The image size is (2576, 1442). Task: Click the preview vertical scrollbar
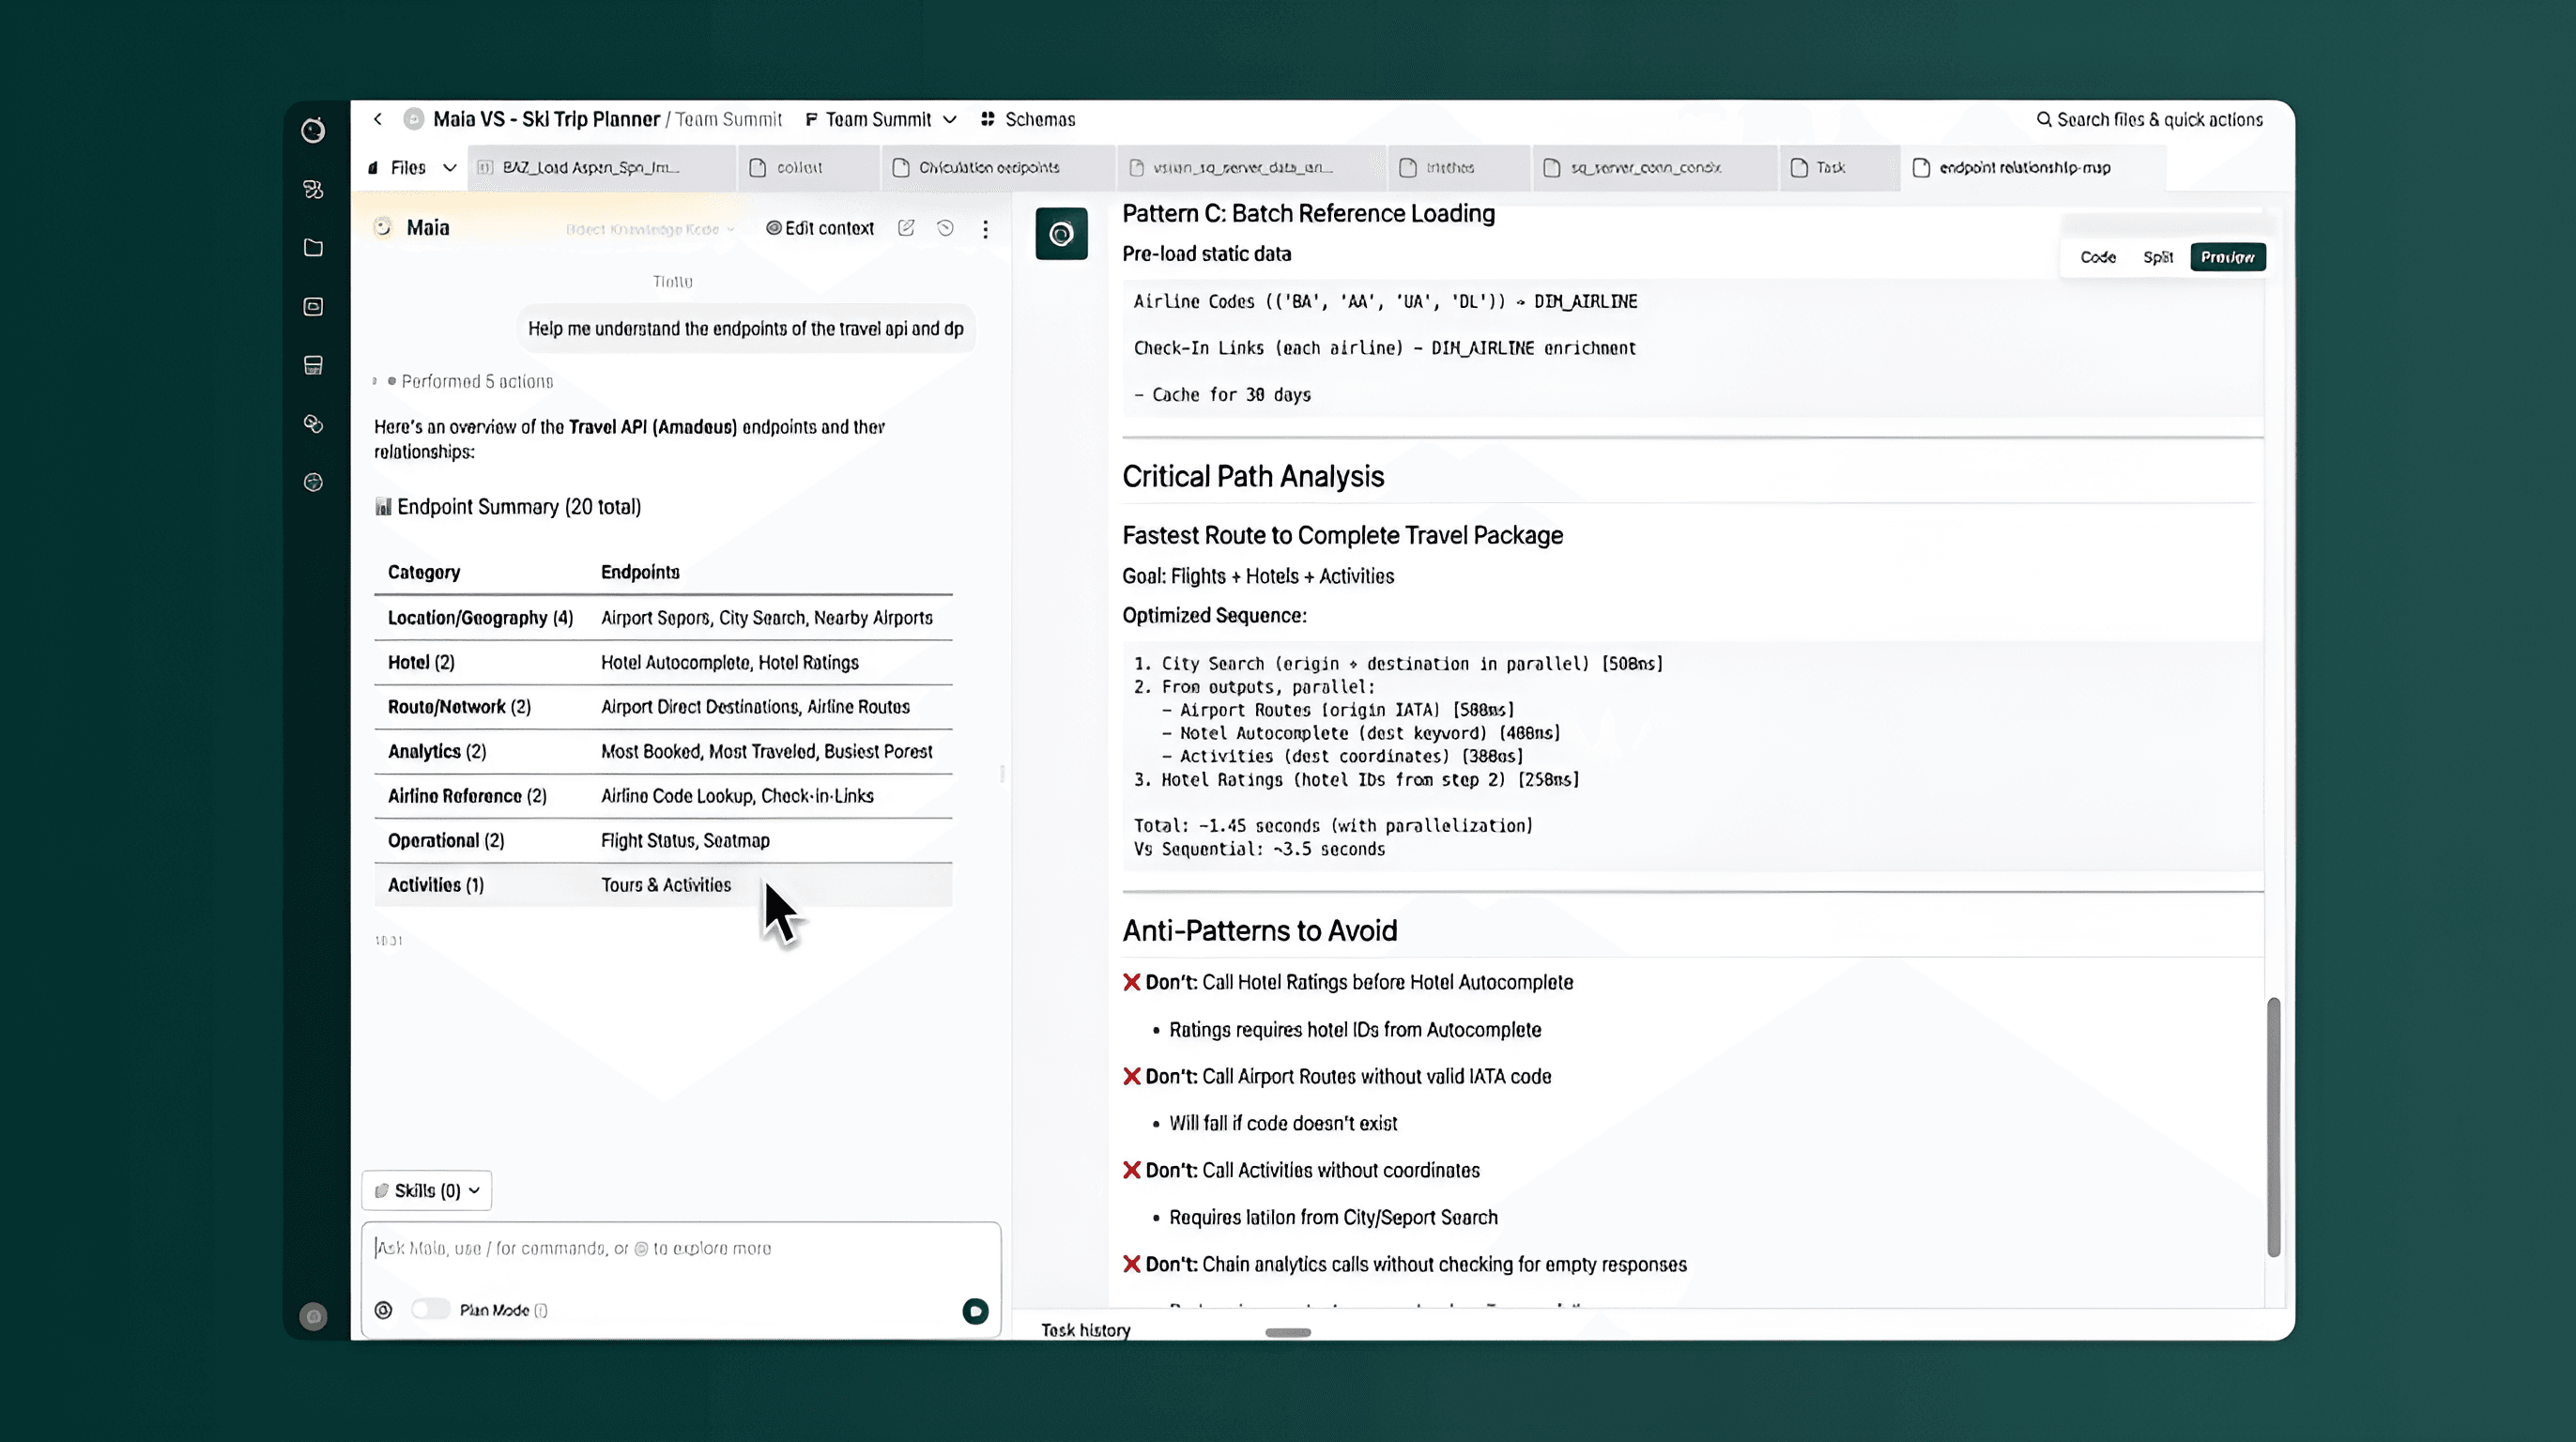pos(2273,1127)
